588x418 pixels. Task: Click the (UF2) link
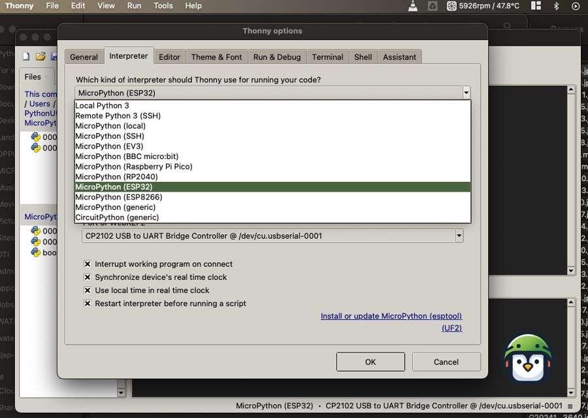click(452, 328)
